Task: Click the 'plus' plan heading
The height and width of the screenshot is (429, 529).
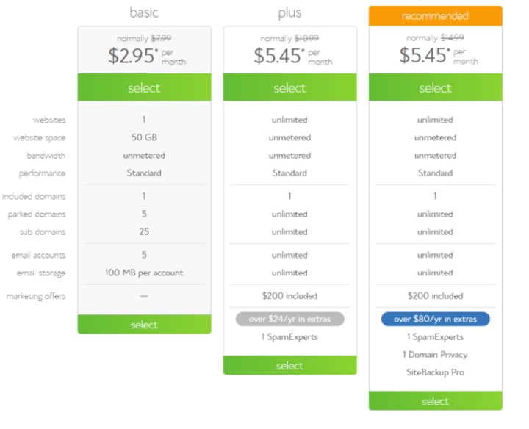Action: pos(289,13)
